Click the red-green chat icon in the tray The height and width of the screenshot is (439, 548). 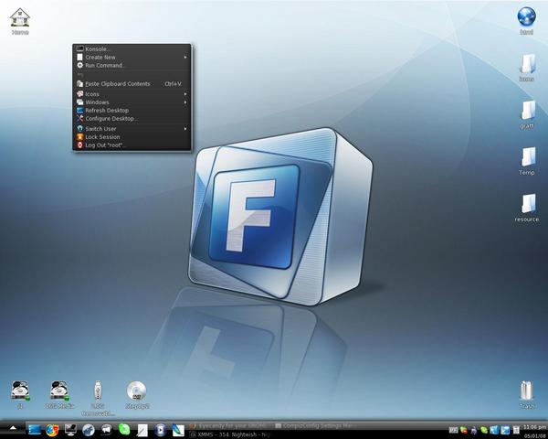click(464, 430)
